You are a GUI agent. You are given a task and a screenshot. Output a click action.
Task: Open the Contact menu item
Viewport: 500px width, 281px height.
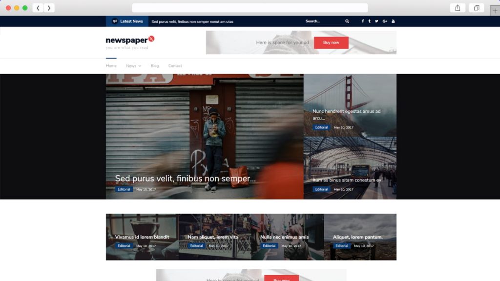point(175,66)
